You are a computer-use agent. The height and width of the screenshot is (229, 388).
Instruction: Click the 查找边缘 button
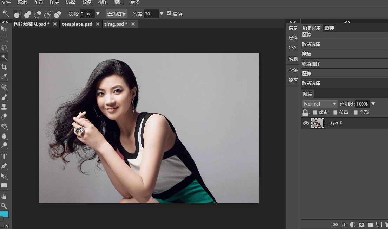tap(117, 14)
